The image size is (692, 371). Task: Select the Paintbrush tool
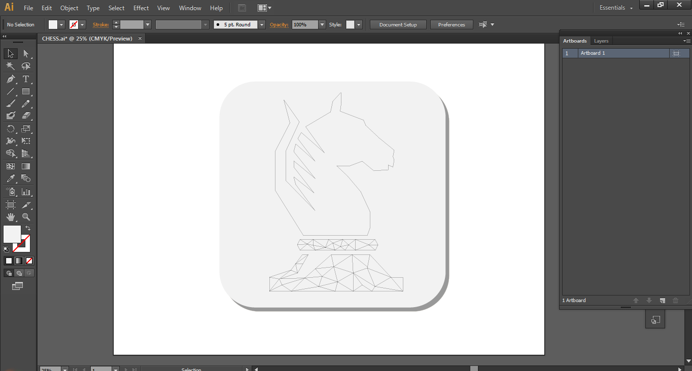pos(11,104)
